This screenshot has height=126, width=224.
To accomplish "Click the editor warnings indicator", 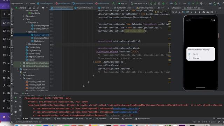I will pos(159,12).
